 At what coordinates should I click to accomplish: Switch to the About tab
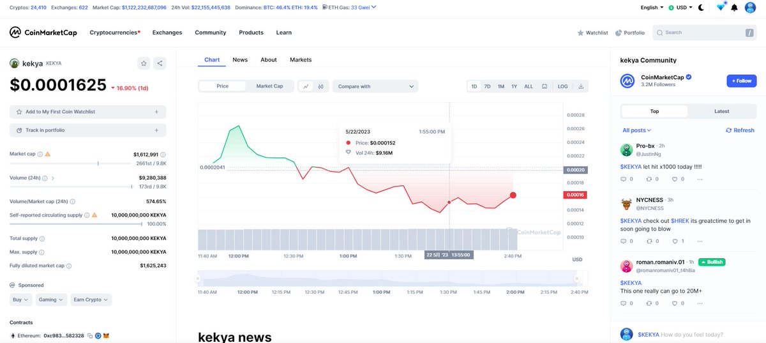269,59
